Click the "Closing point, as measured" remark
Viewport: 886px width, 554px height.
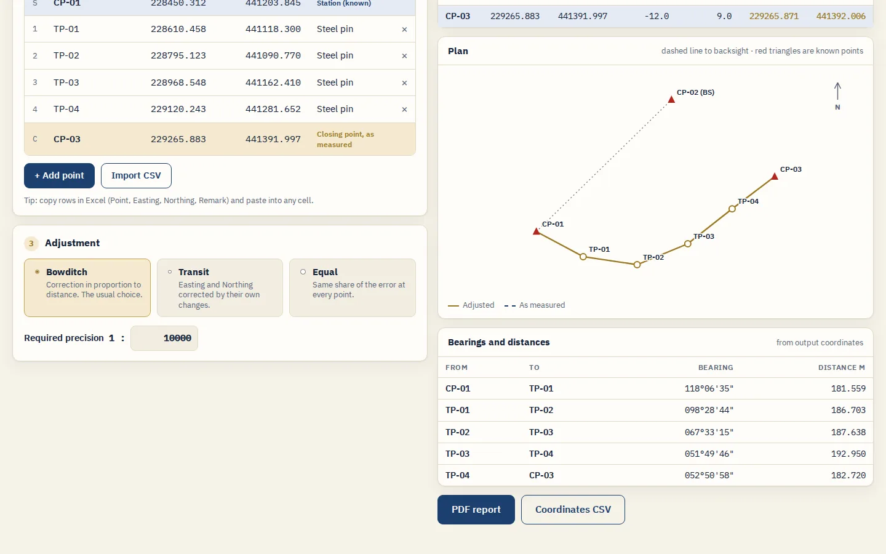pyautogui.click(x=346, y=139)
